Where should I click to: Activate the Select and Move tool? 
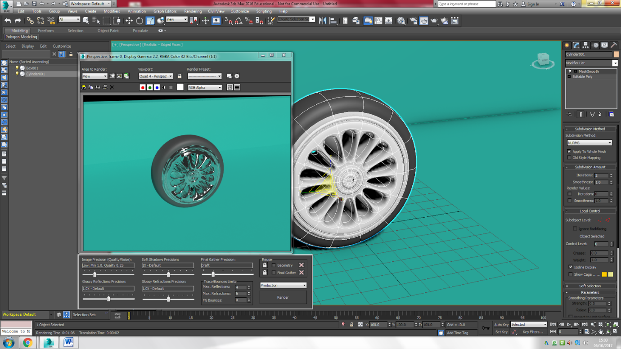click(129, 21)
